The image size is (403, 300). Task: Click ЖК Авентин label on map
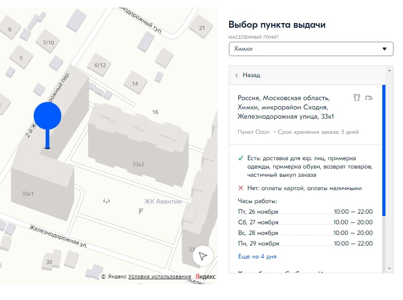point(163,201)
